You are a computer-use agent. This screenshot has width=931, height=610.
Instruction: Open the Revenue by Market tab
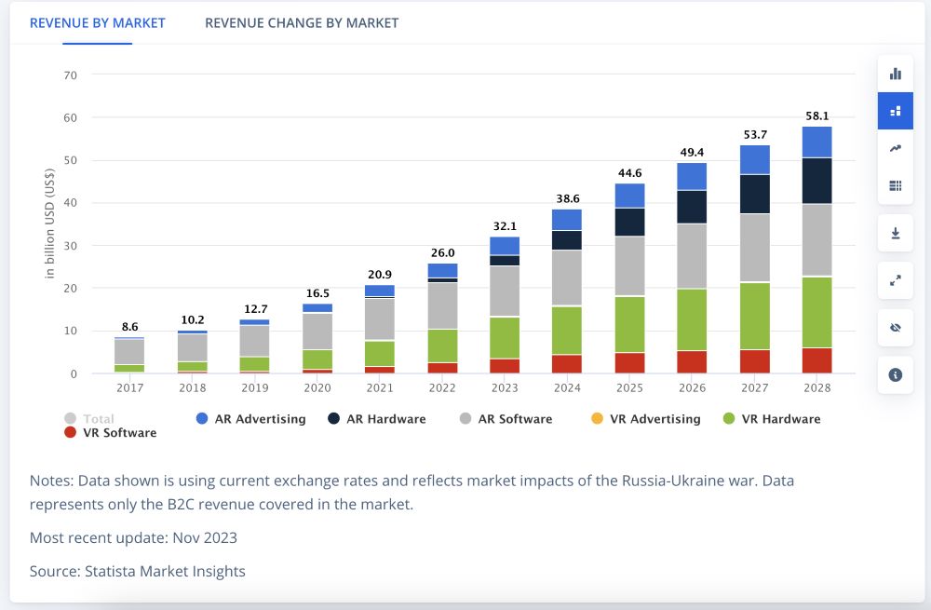tap(98, 22)
